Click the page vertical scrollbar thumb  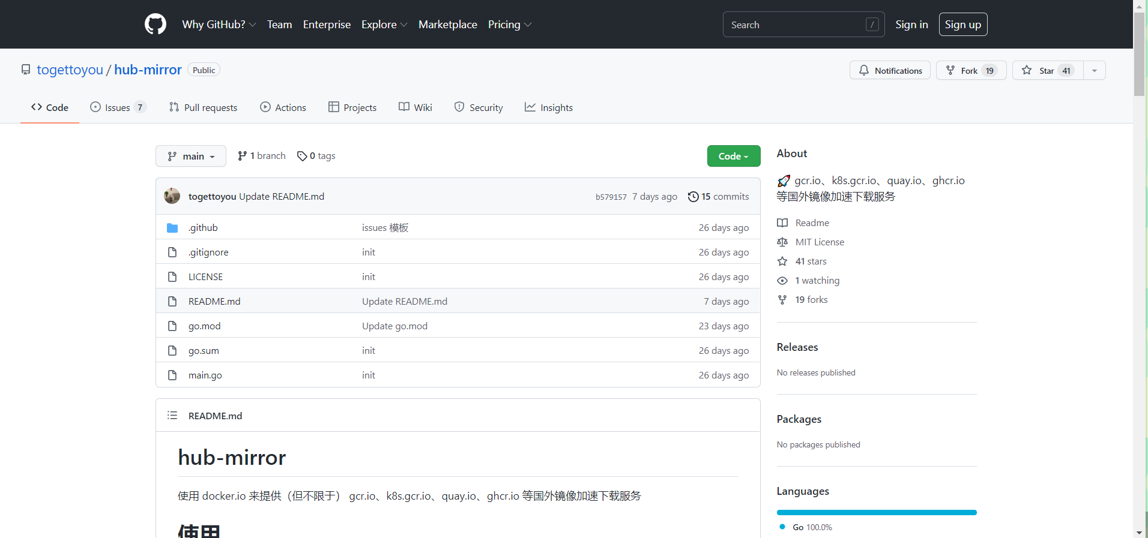point(1139,54)
